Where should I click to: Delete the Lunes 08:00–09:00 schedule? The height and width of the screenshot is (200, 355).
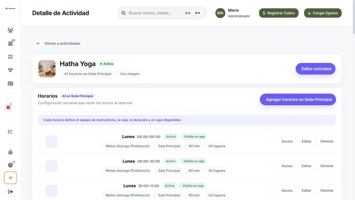click(x=327, y=141)
